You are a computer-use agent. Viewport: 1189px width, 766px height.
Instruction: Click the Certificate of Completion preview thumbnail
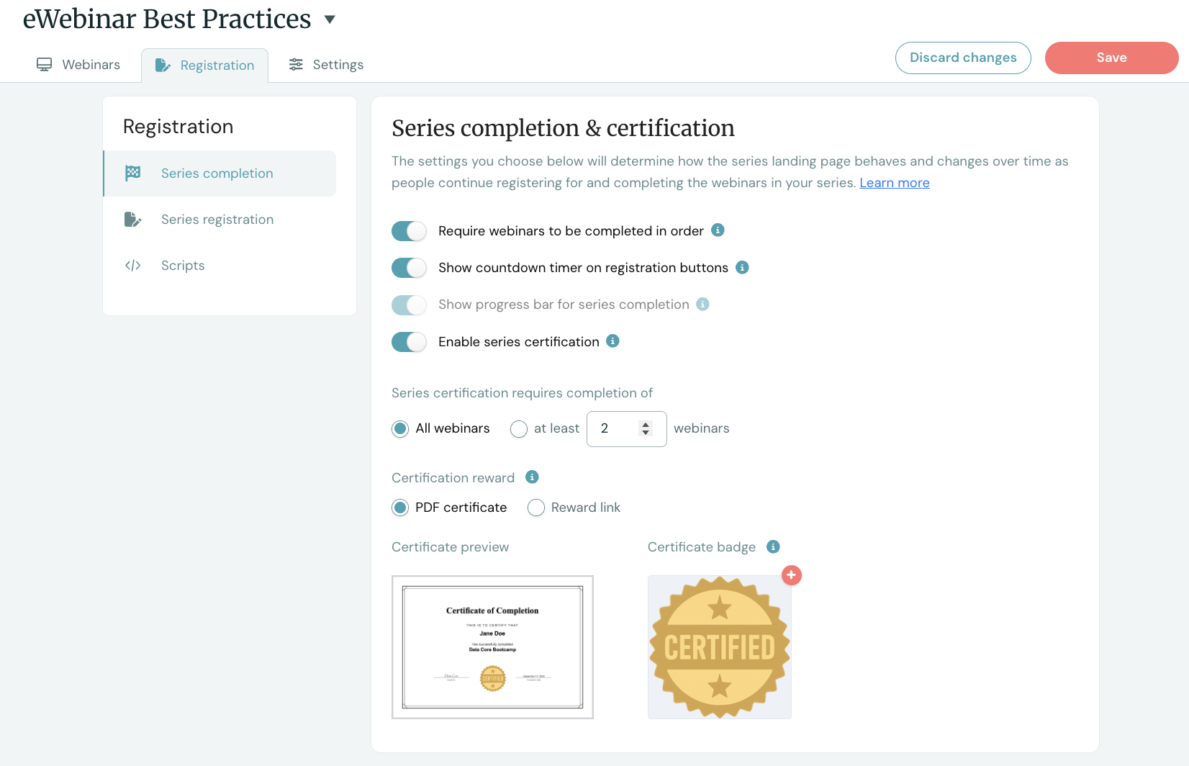tap(492, 646)
